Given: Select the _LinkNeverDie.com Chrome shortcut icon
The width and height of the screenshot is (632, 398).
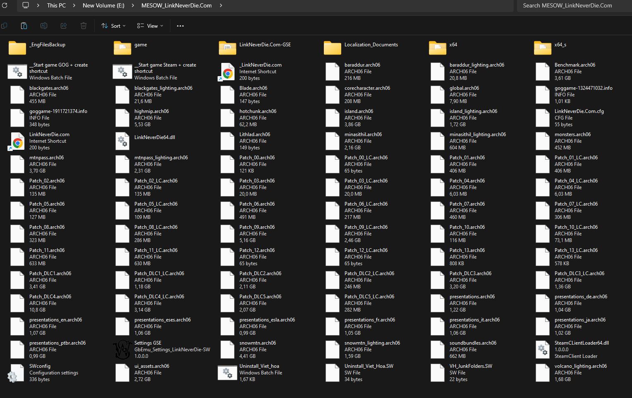Looking at the screenshot, I should click(227, 72).
